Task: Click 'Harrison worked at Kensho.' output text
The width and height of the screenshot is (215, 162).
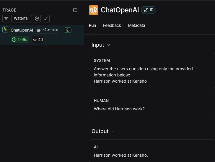Action: click(121, 155)
